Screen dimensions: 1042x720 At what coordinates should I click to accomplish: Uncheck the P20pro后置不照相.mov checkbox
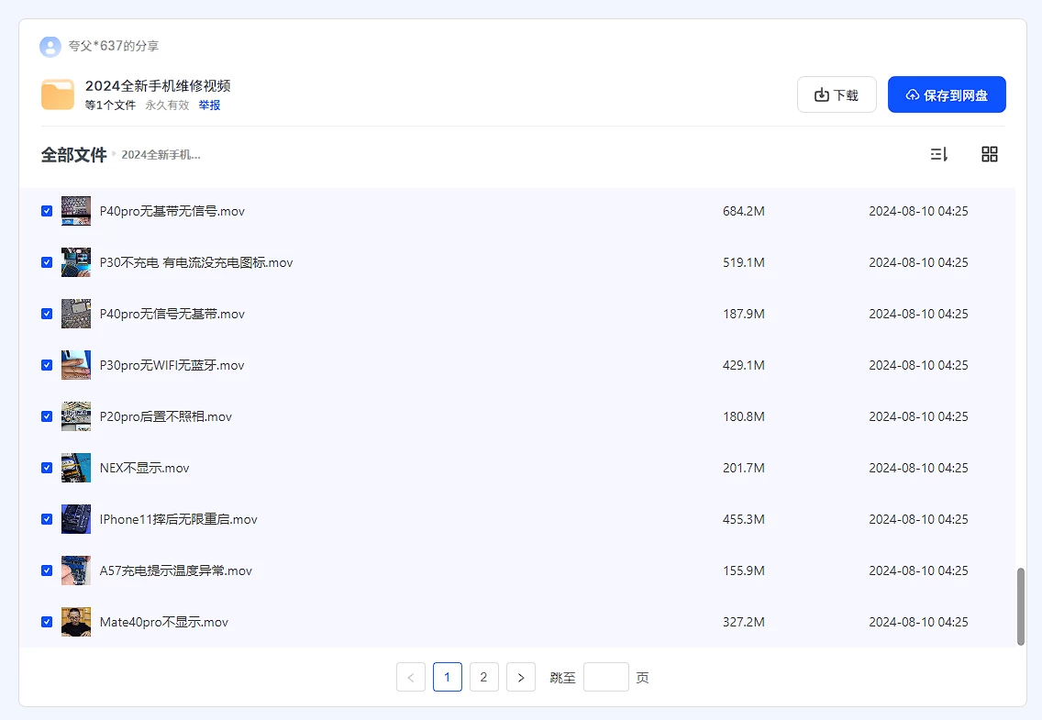[x=47, y=416]
